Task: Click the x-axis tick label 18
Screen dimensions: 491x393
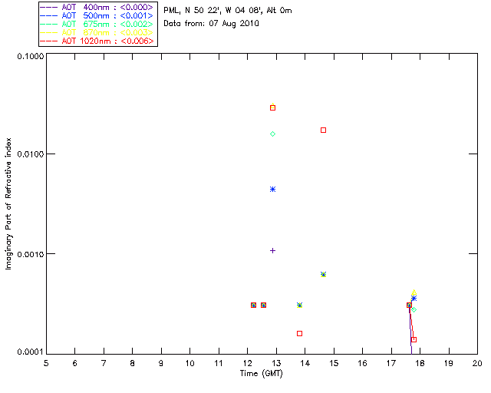Action: (x=420, y=363)
